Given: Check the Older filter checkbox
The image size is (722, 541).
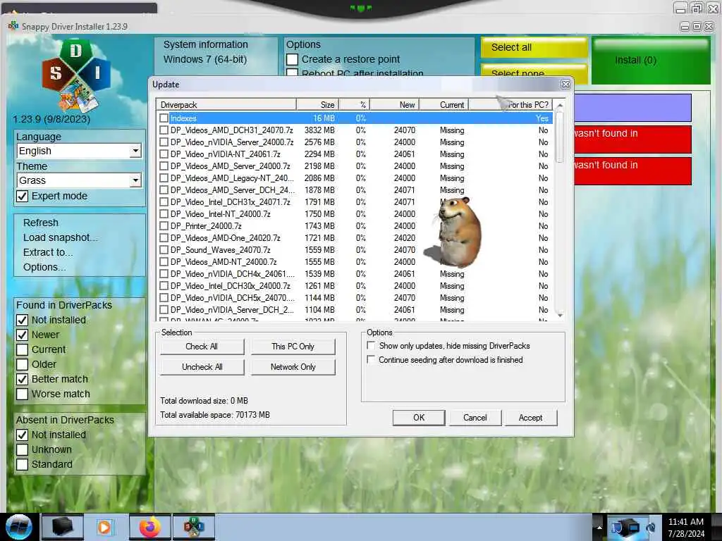Looking at the screenshot, I should coord(22,364).
